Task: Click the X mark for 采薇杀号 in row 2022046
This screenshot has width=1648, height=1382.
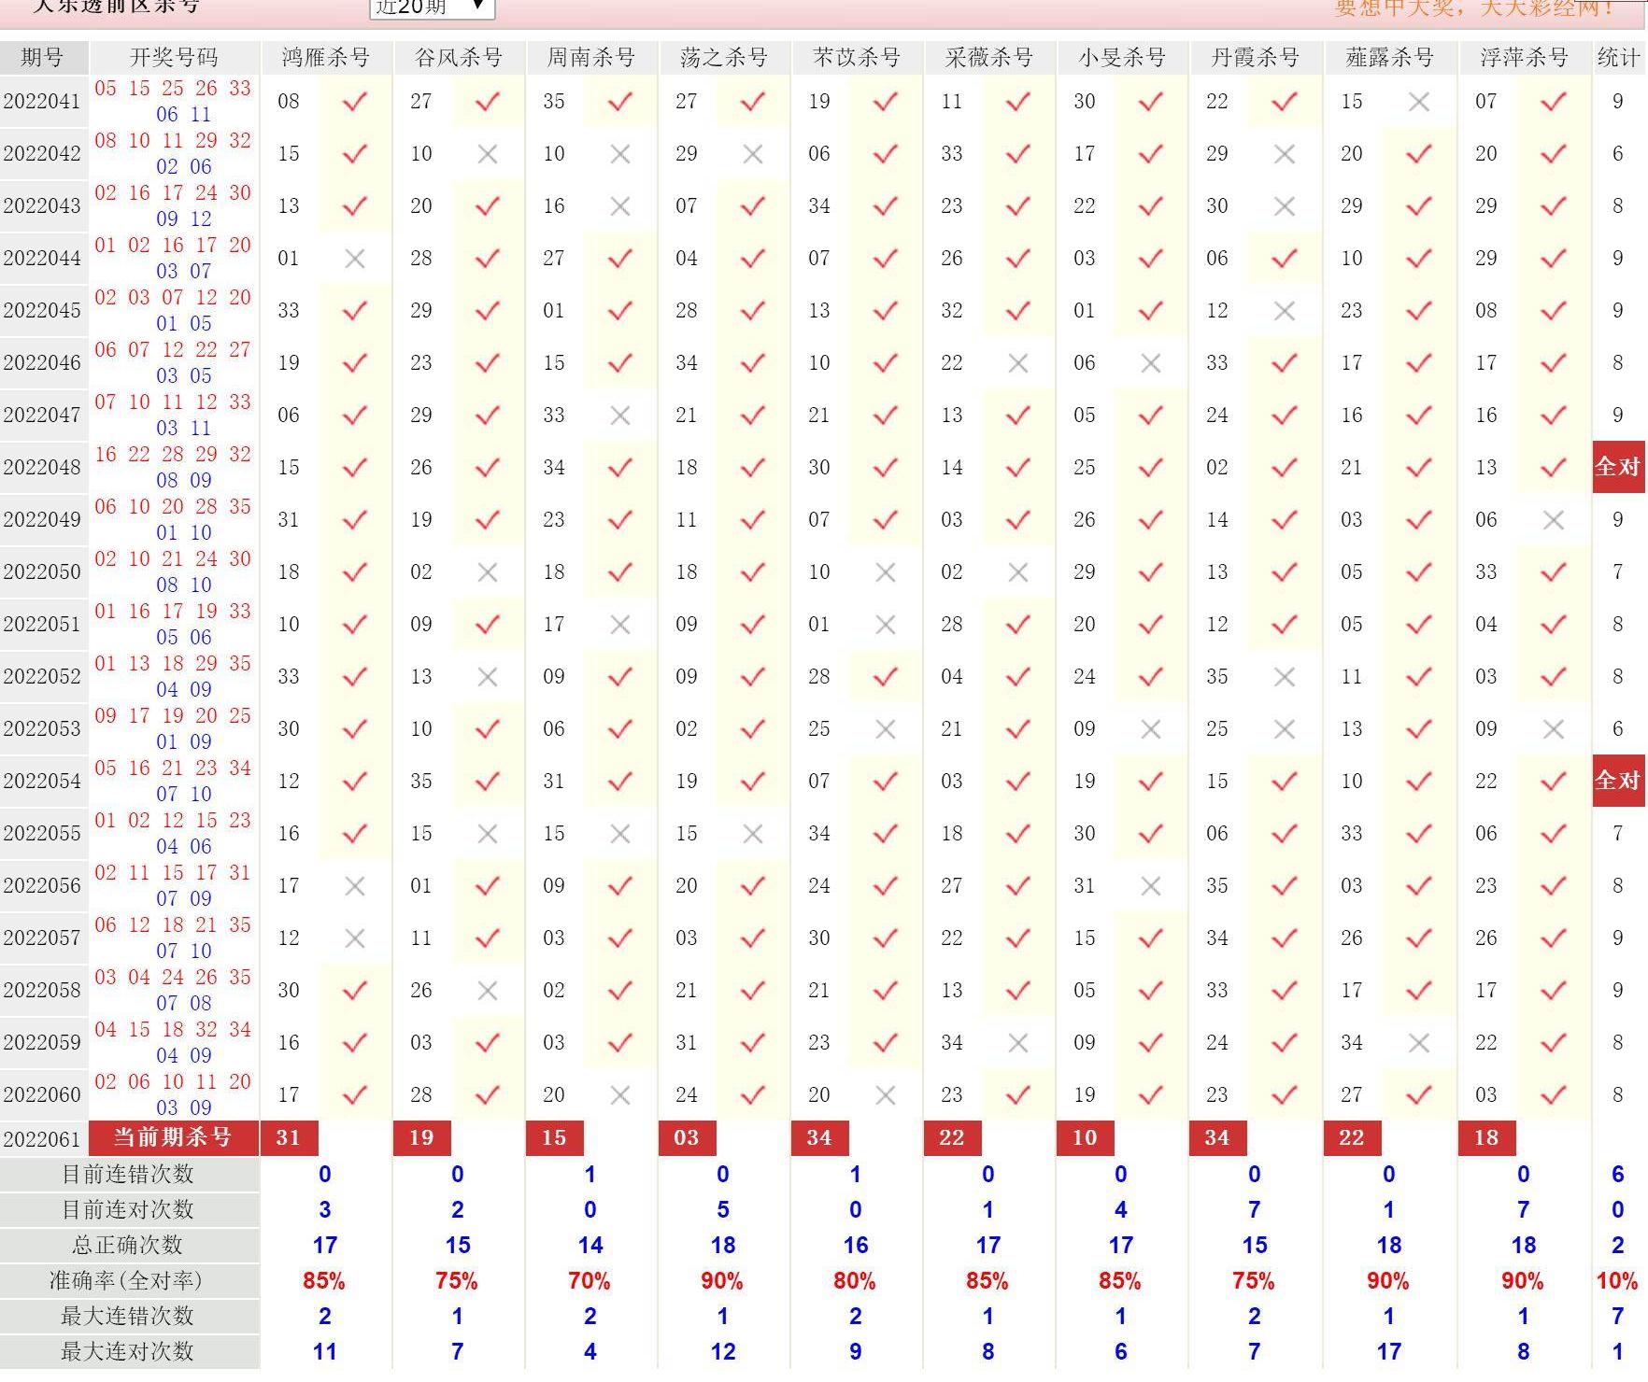Action: pyautogui.click(x=1018, y=363)
